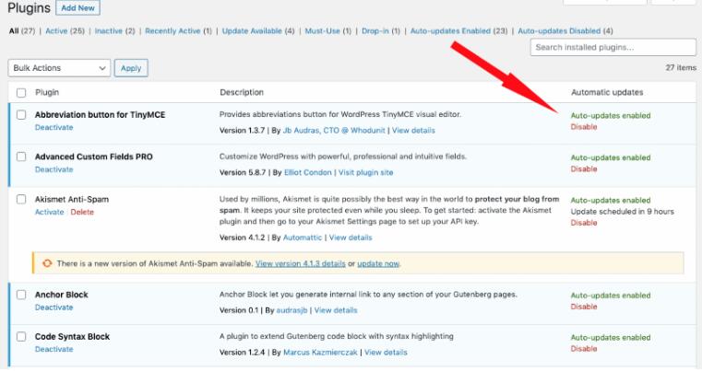Deactivate the Code Syntax Block plugin

(54, 349)
